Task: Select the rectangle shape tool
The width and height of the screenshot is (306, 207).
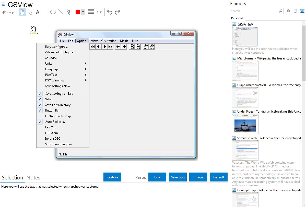Action: pos(45,12)
